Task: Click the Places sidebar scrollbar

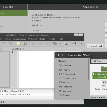Action: [x=89, y=69]
